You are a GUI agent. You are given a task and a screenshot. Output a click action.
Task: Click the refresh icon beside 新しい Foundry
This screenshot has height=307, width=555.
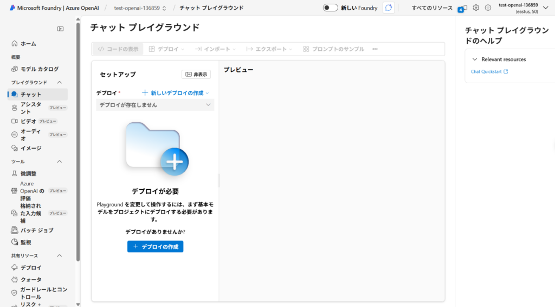tap(389, 8)
